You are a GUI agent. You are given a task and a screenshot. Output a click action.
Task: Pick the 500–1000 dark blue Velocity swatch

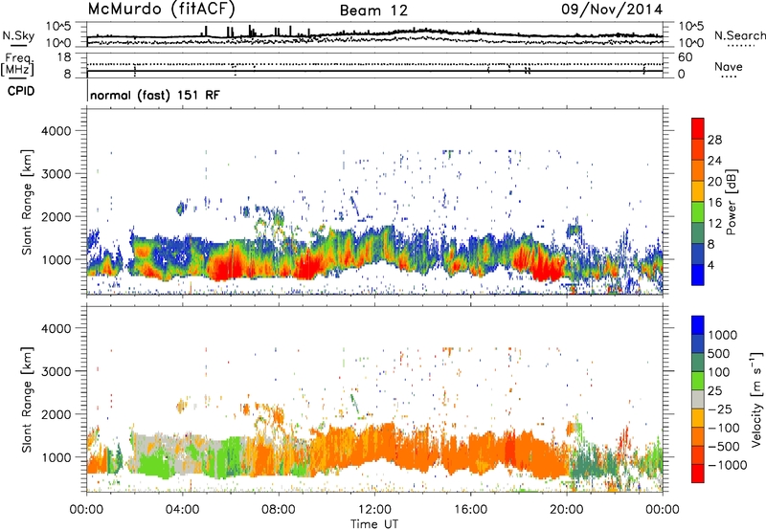698,343
